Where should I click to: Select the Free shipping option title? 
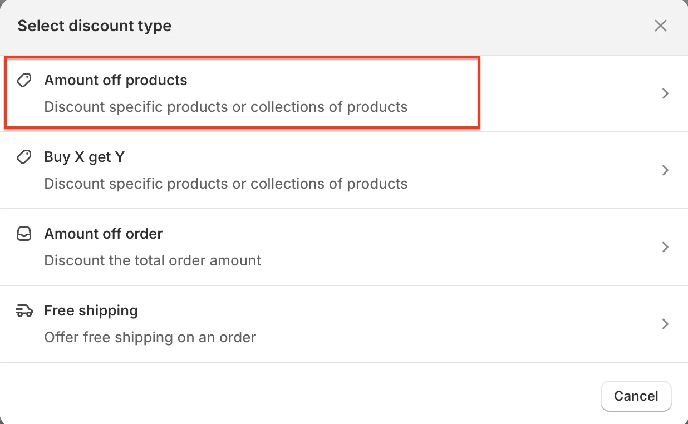click(x=91, y=310)
